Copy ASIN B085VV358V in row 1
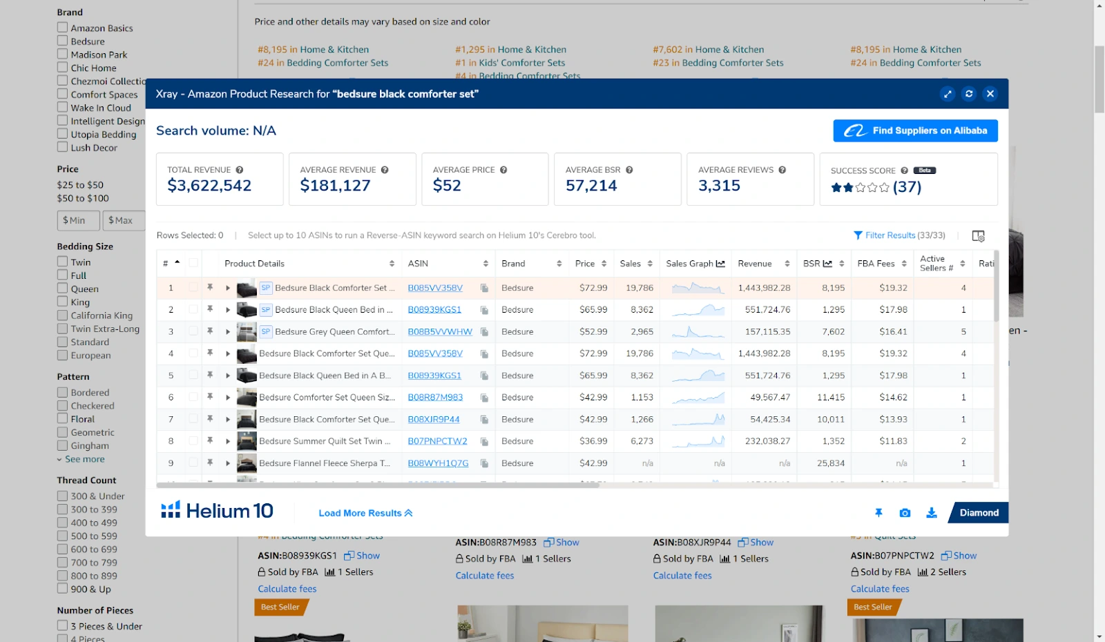This screenshot has width=1105, height=642. coord(485,288)
